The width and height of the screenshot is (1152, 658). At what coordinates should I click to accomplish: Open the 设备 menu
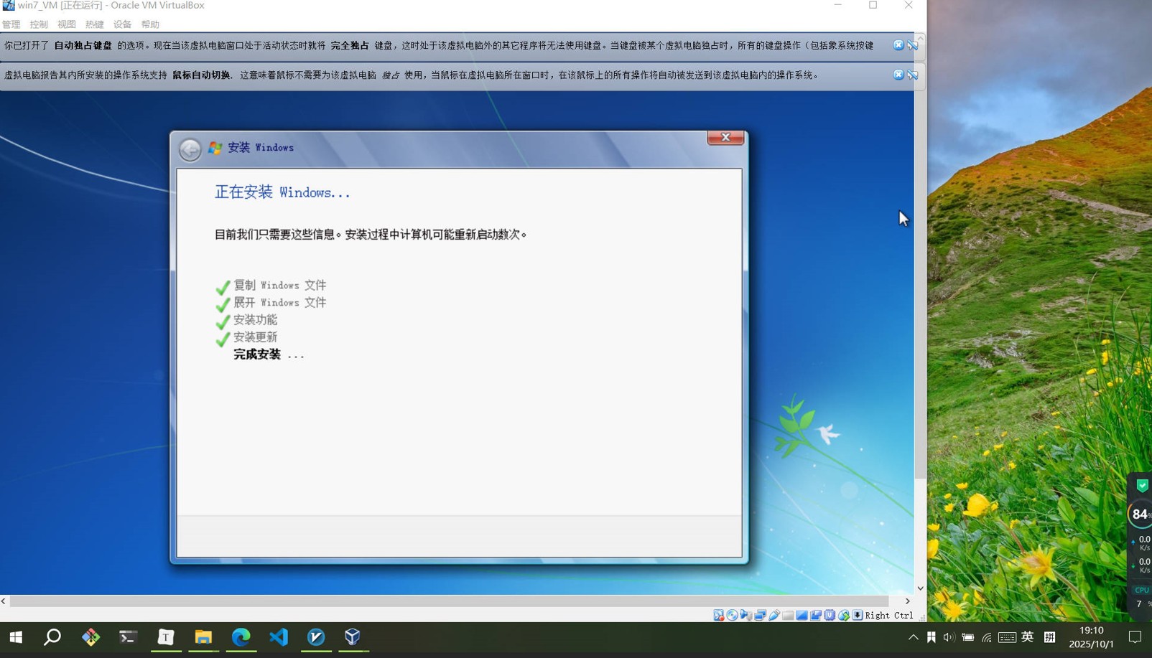coord(122,24)
